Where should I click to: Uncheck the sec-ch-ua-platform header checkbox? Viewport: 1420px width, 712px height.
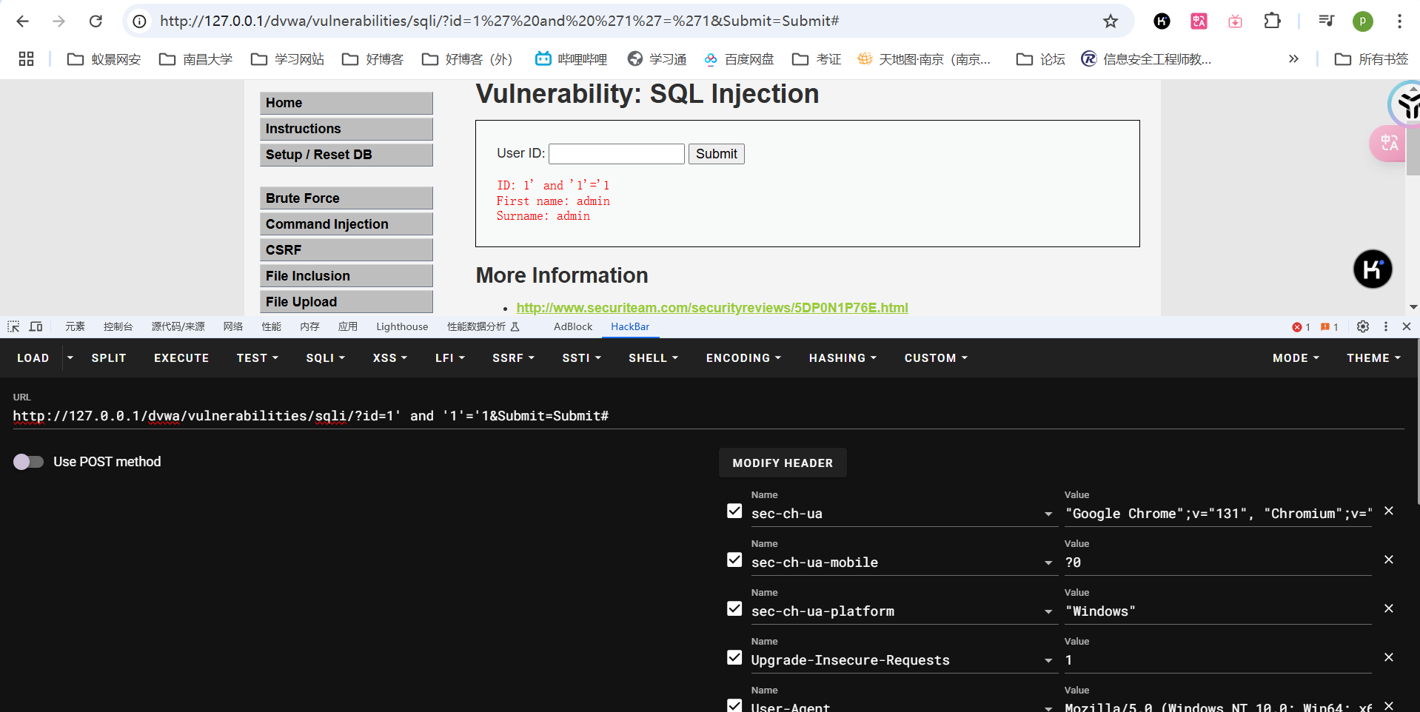point(734,608)
